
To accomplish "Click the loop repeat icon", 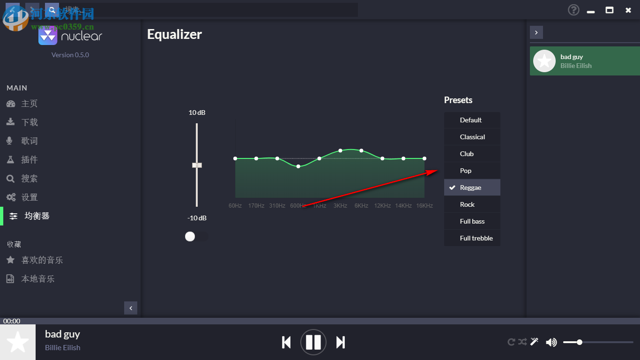I will [512, 342].
